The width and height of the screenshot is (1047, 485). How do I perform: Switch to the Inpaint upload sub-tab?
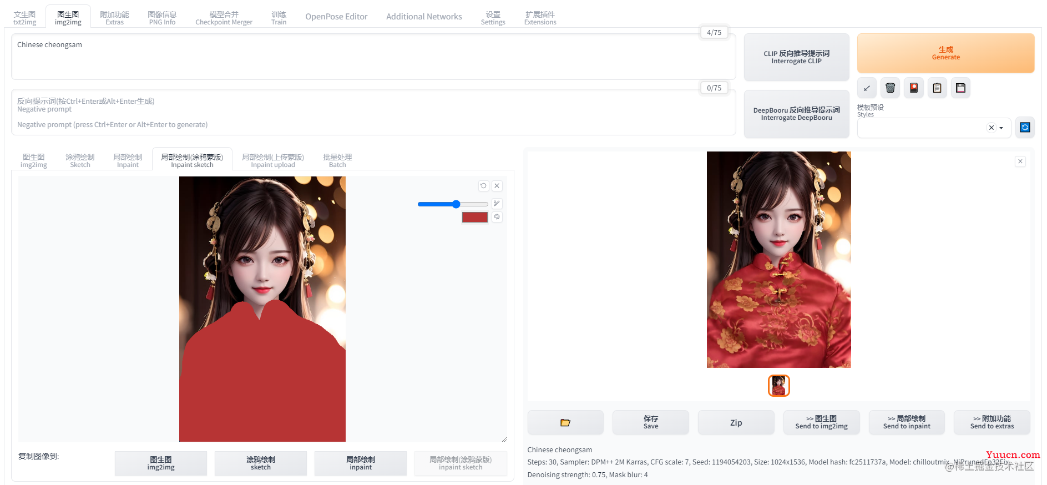click(273, 161)
